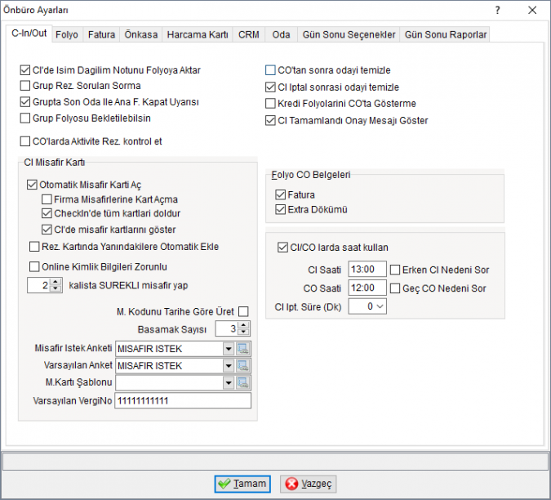The image size is (551, 500).
Task: Open the Harcama Kartı tab
Action: [x=198, y=35]
